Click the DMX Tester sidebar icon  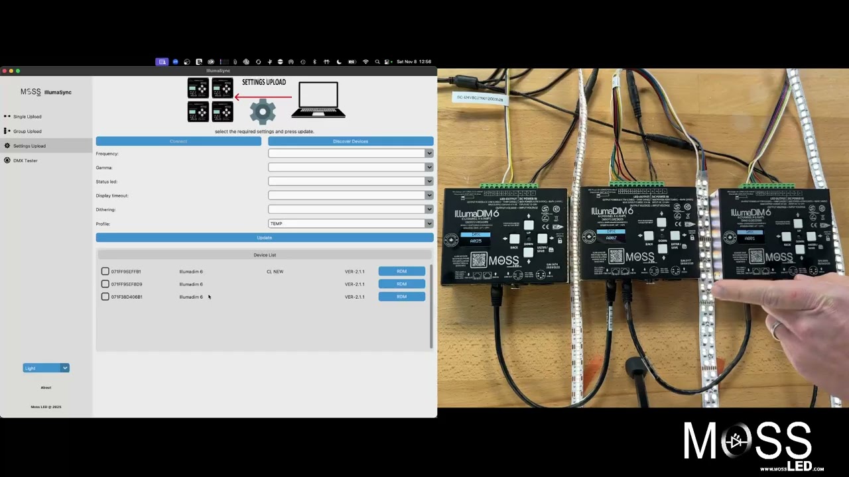point(7,160)
